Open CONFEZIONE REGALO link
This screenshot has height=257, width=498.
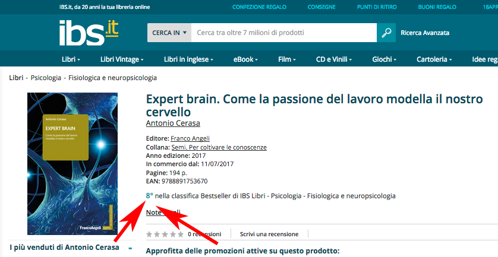(259, 7)
